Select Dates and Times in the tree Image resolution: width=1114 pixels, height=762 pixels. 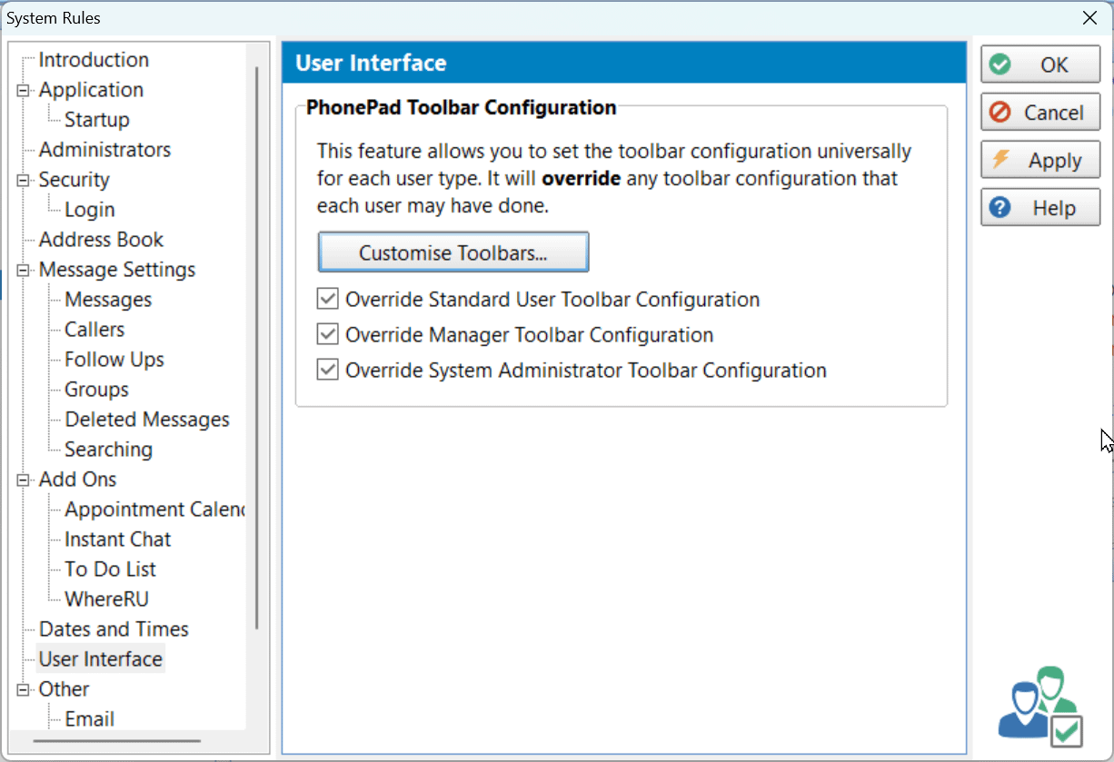(x=114, y=629)
